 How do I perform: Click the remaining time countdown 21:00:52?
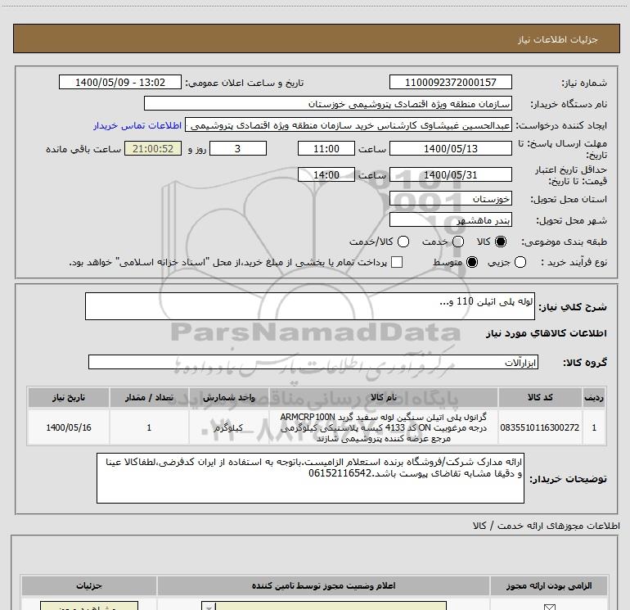pyautogui.click(x=153, y=149)
